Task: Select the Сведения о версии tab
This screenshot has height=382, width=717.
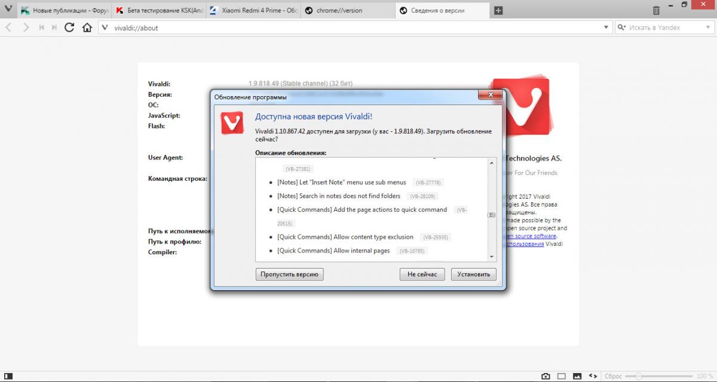Action: coord(442,10)
